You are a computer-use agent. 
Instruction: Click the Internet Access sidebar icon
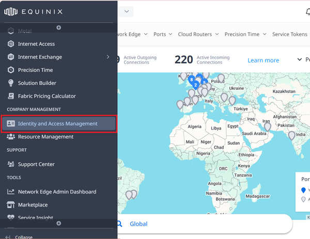(x=11, y=44)
